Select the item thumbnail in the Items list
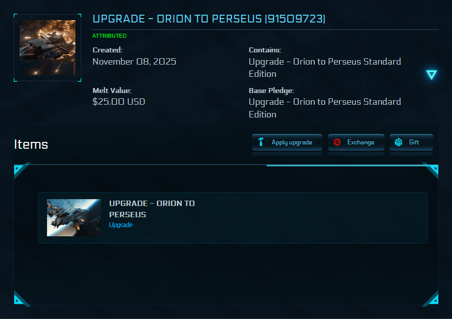 tap(74, 218)
